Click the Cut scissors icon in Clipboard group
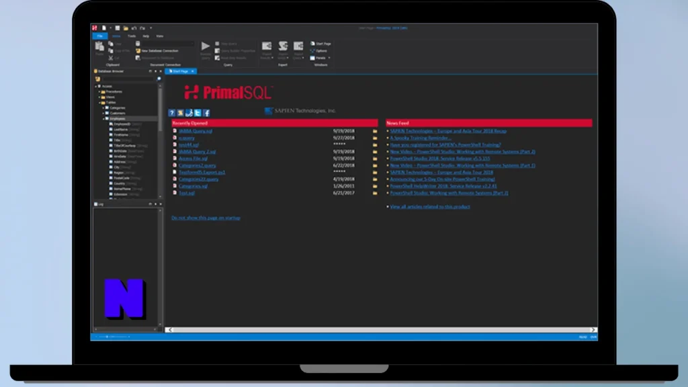Screen dimensions: 688x387 (111, 58)
